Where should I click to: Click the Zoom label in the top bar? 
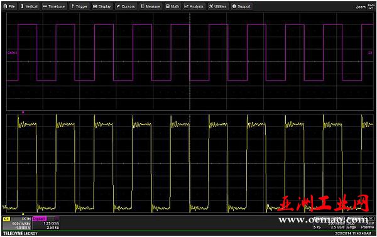(361, 7)
